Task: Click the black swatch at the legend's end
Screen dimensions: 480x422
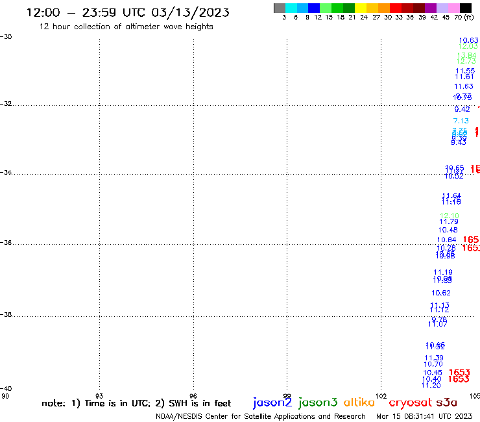Action: tap(465, 8)
